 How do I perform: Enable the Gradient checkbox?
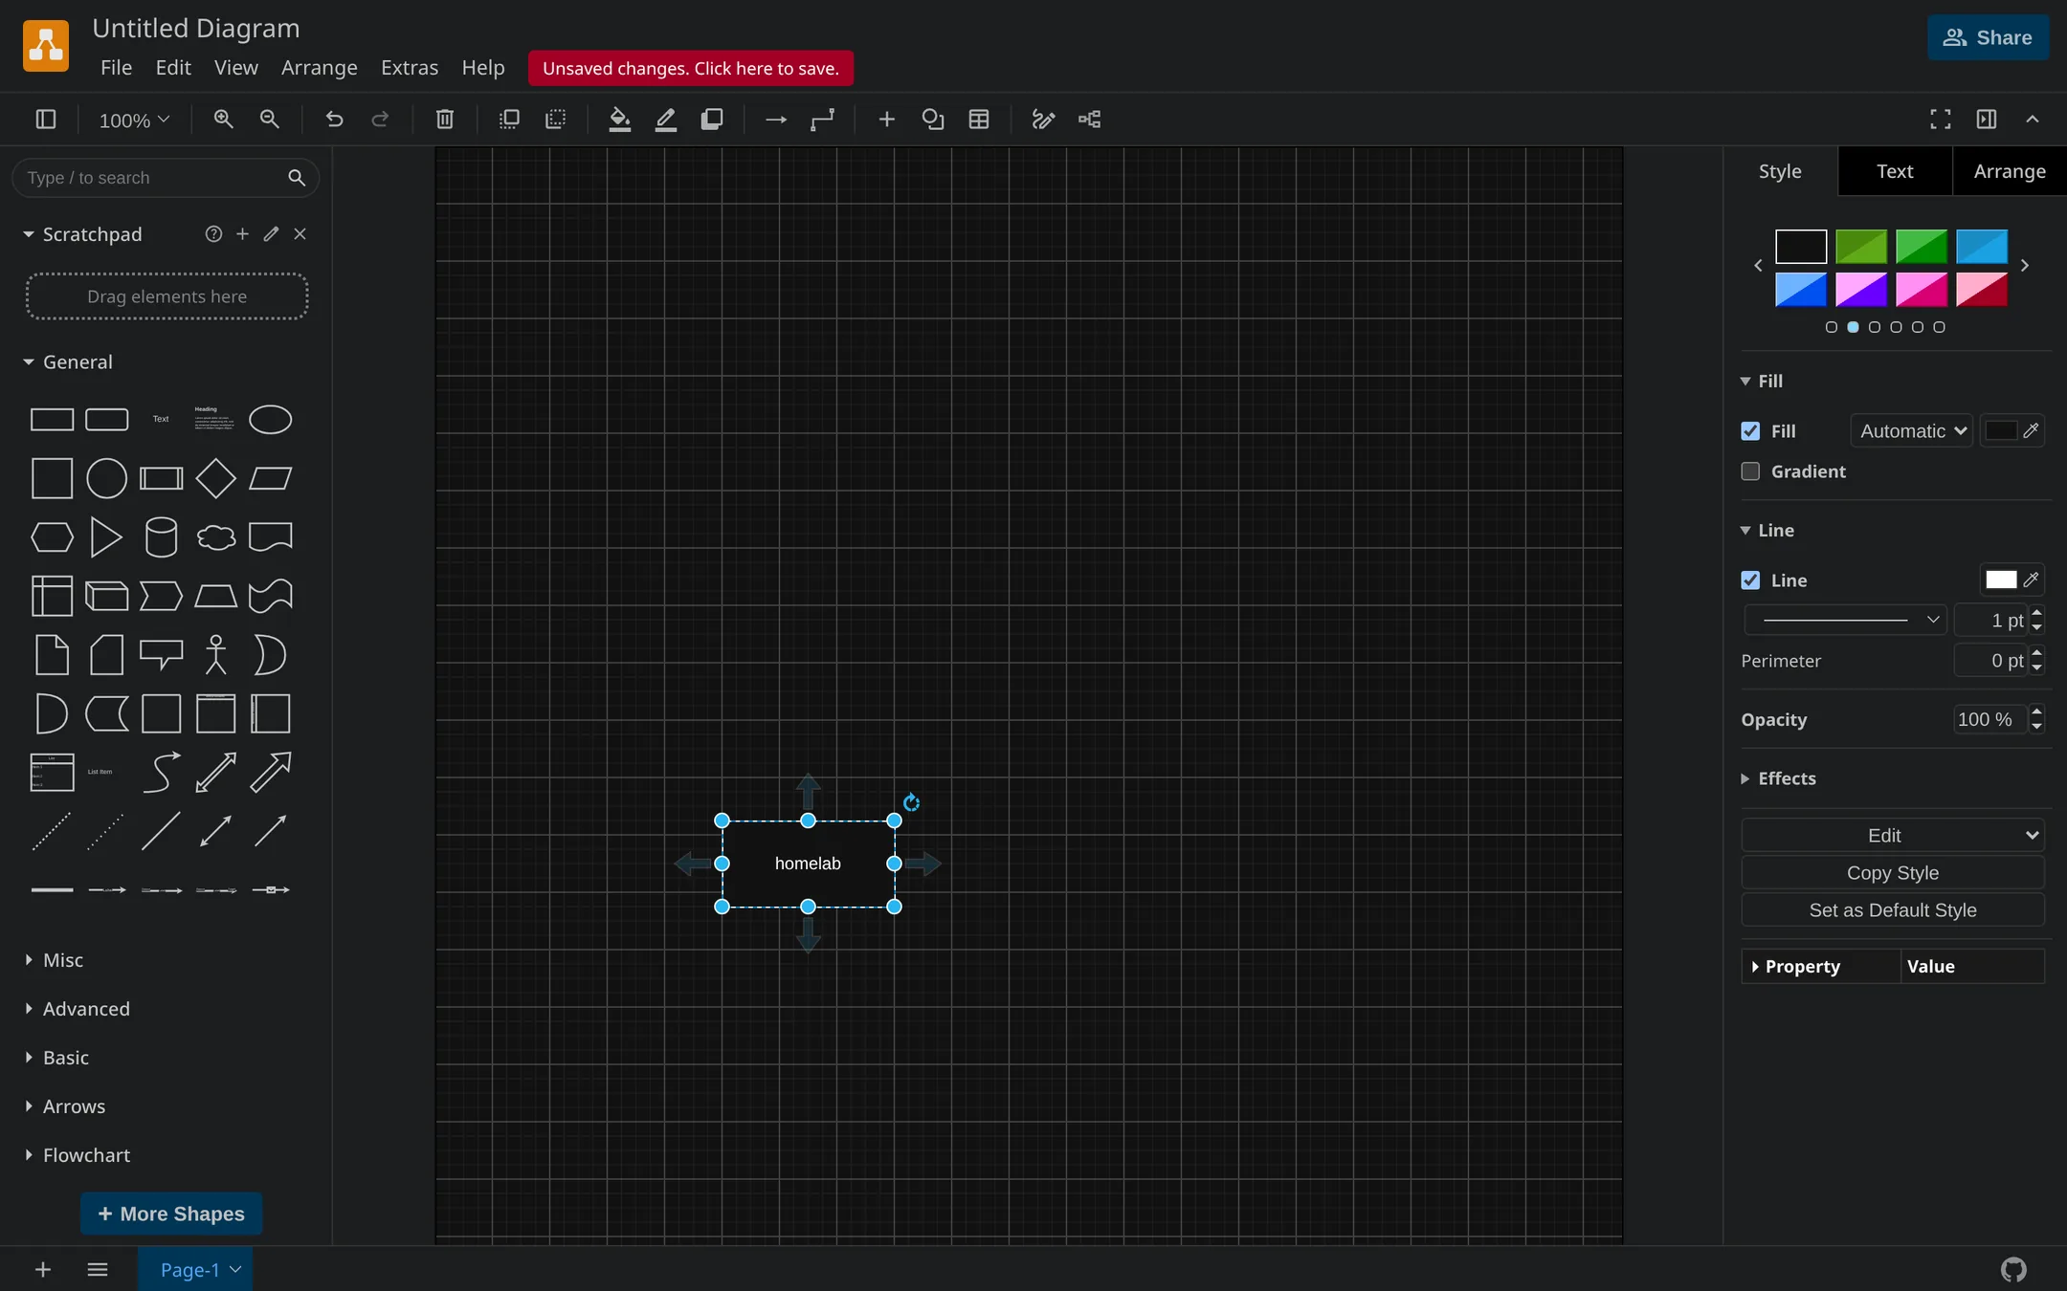1750,471
